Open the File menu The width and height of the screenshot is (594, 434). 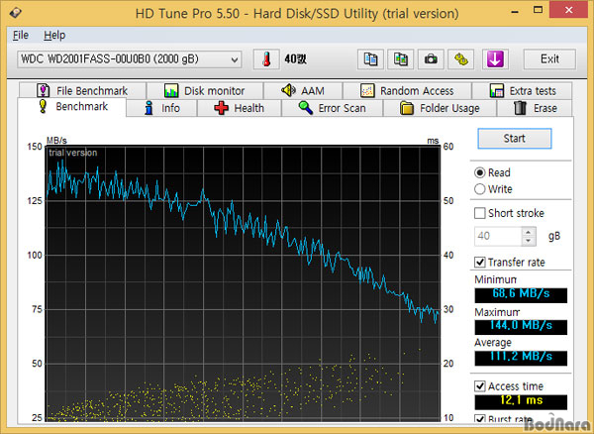(21, 35)
